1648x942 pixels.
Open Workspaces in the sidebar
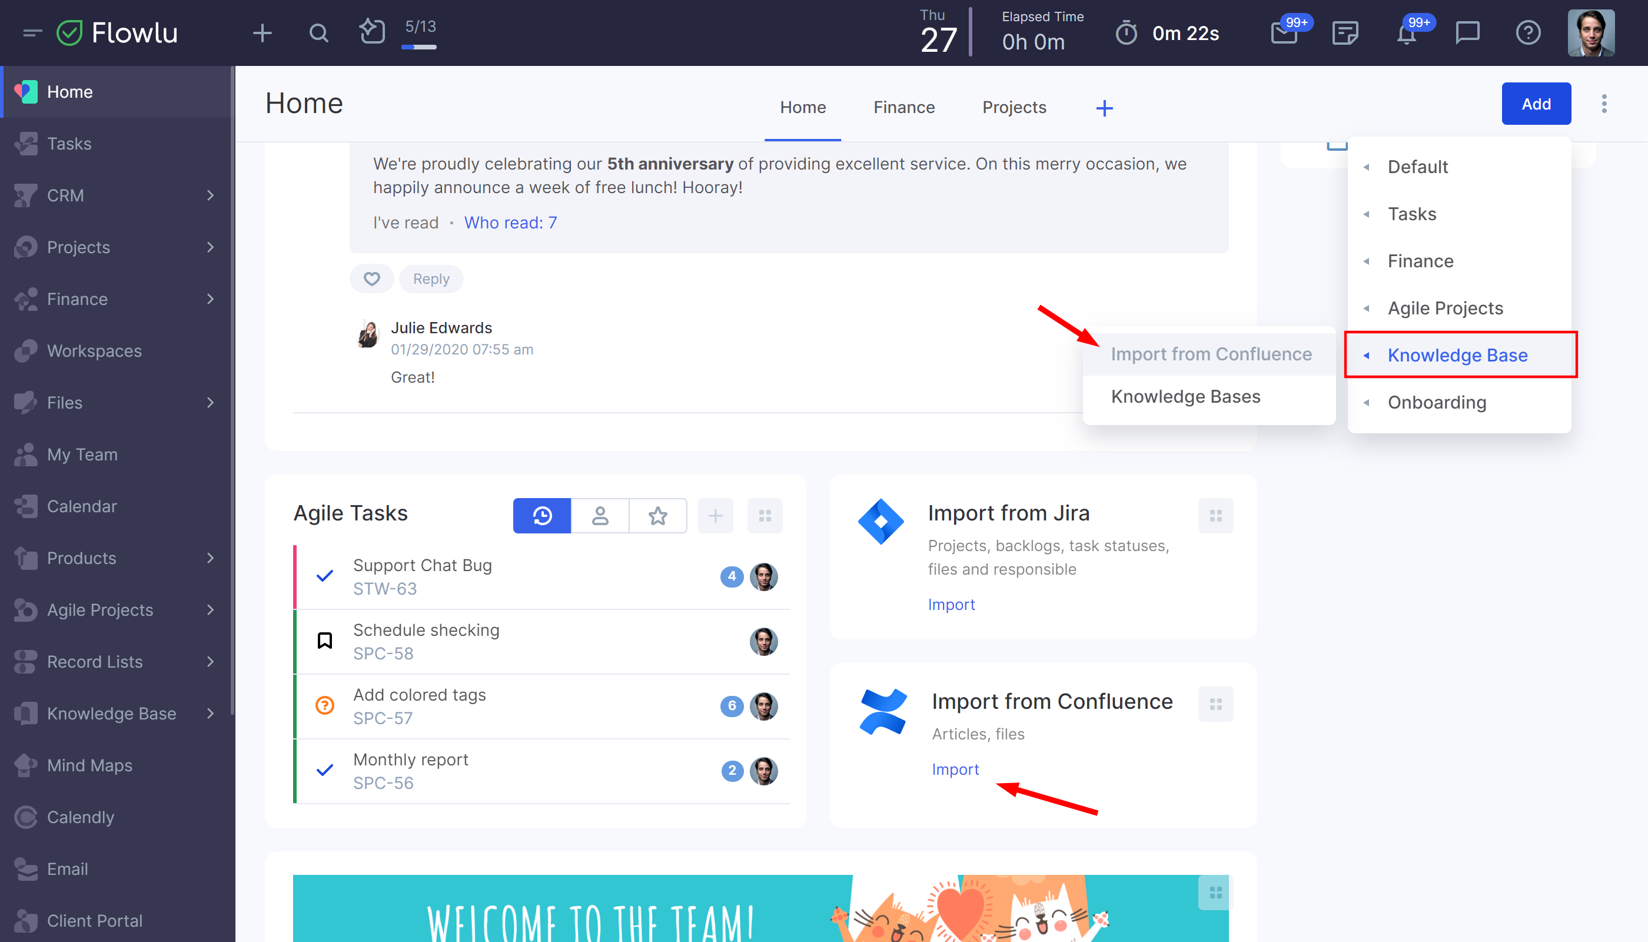[x=117, y=351]
